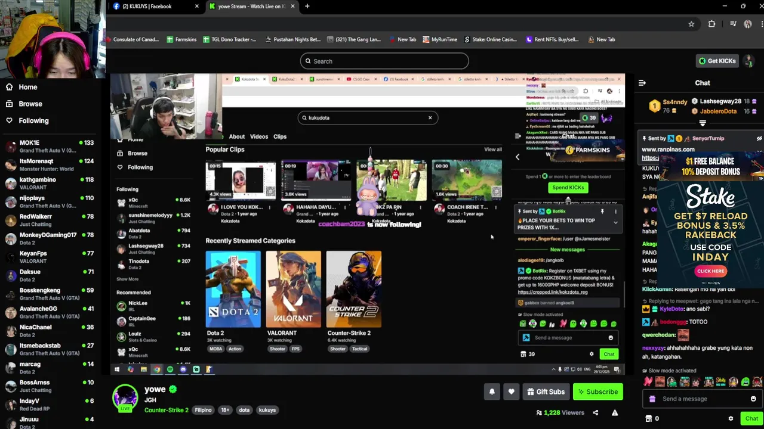Click the Stake CLICK HERE ad button
This screenshot has height=429, width=764.
click(x=710, y=271)
